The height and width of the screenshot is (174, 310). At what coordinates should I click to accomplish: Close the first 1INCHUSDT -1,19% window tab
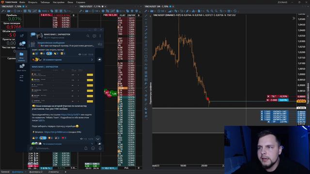(26, 6)
